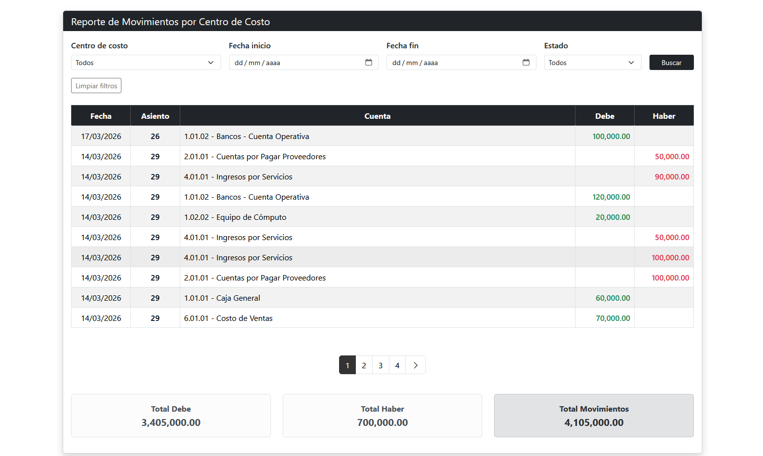This screenshot has width=763, height=456.
Task: Jump to page 4 of results
Action: [x=397, y=365]
